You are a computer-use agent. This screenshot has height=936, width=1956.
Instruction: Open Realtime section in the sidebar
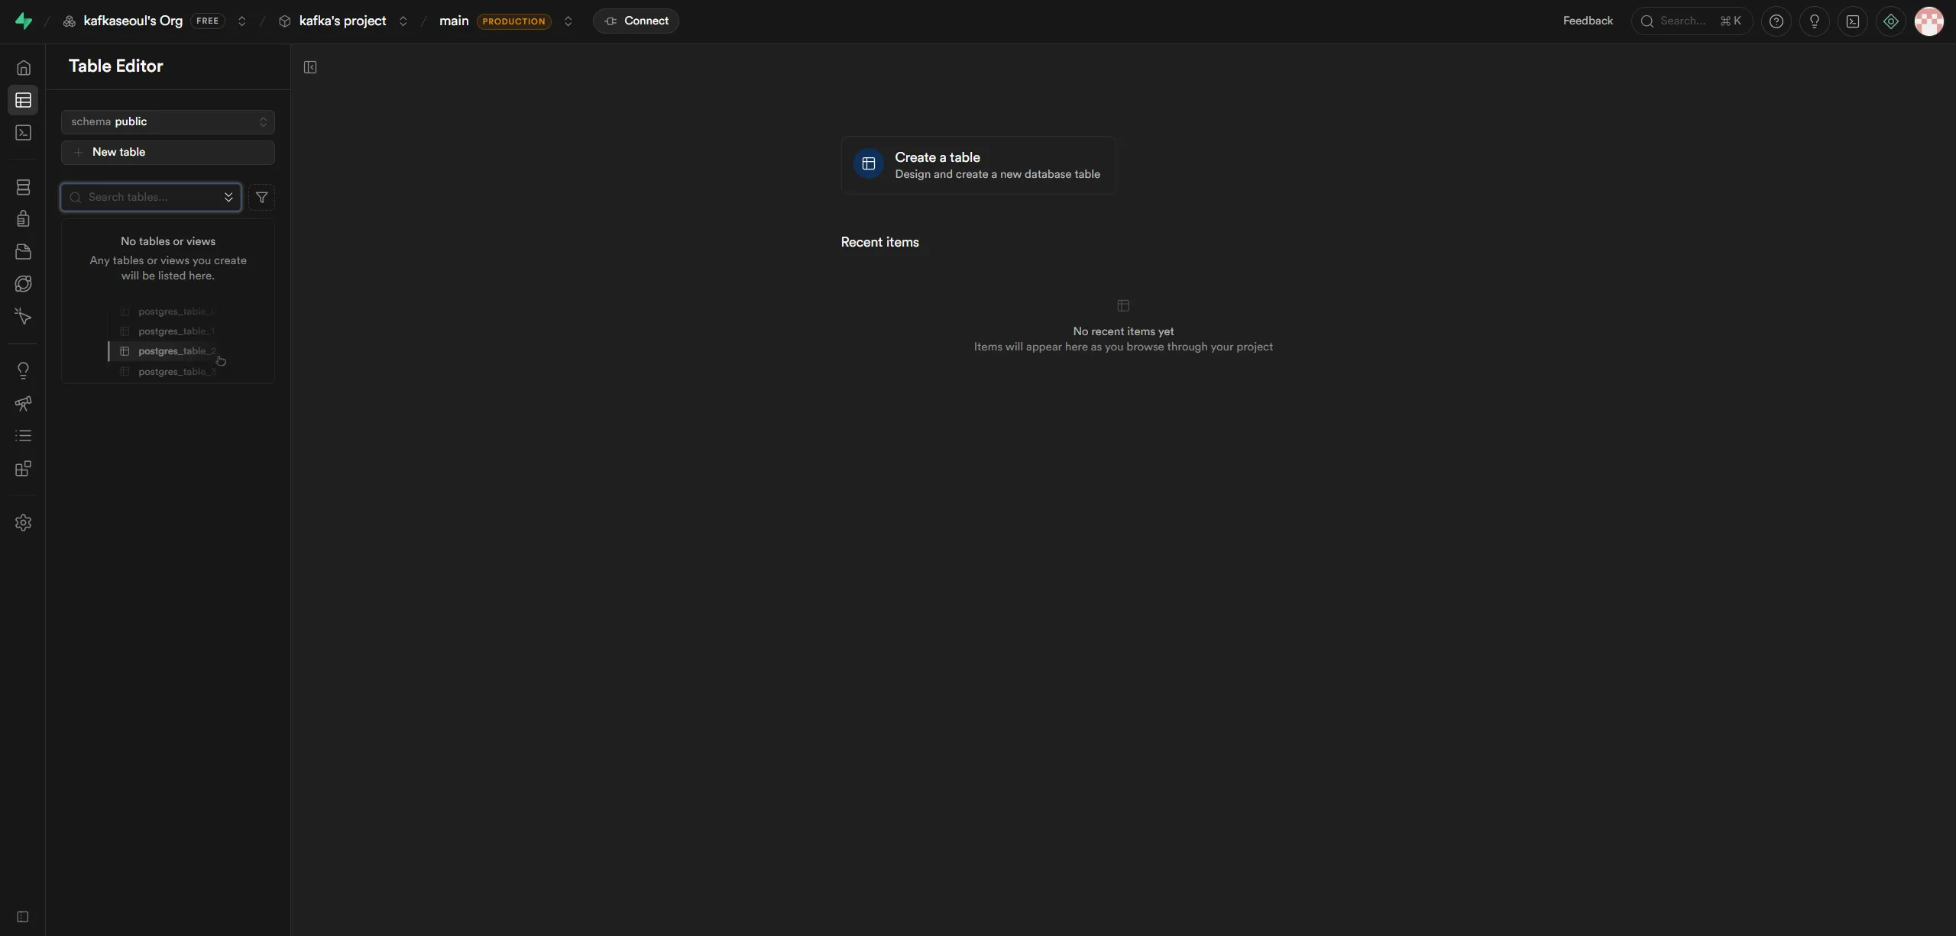coord(23,283)
